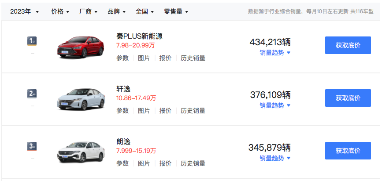Open the 2023年 year dropdown
The height and width of the screenshot is (181, 382).
(x=24, y=11)
